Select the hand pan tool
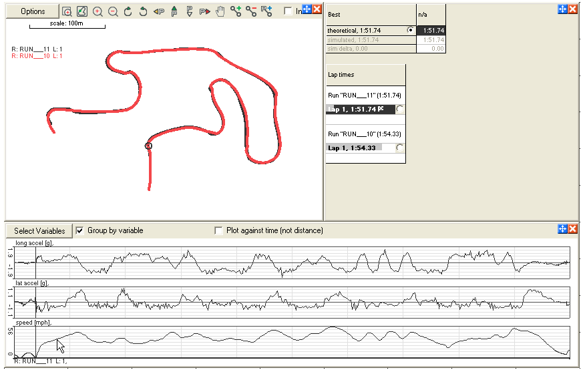The height and width of the screenshot is (370, 583). click(x=220, y=11)
